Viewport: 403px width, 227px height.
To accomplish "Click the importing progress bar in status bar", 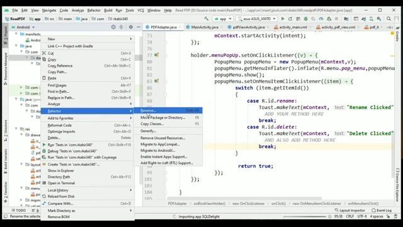I will click(304, 217).
